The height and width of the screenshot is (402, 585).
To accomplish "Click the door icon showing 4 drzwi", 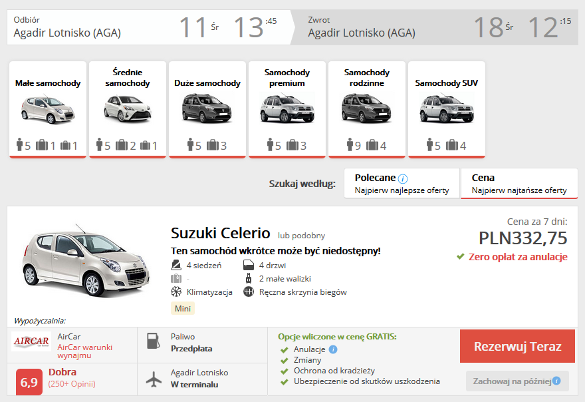I will tap(249, 265).
